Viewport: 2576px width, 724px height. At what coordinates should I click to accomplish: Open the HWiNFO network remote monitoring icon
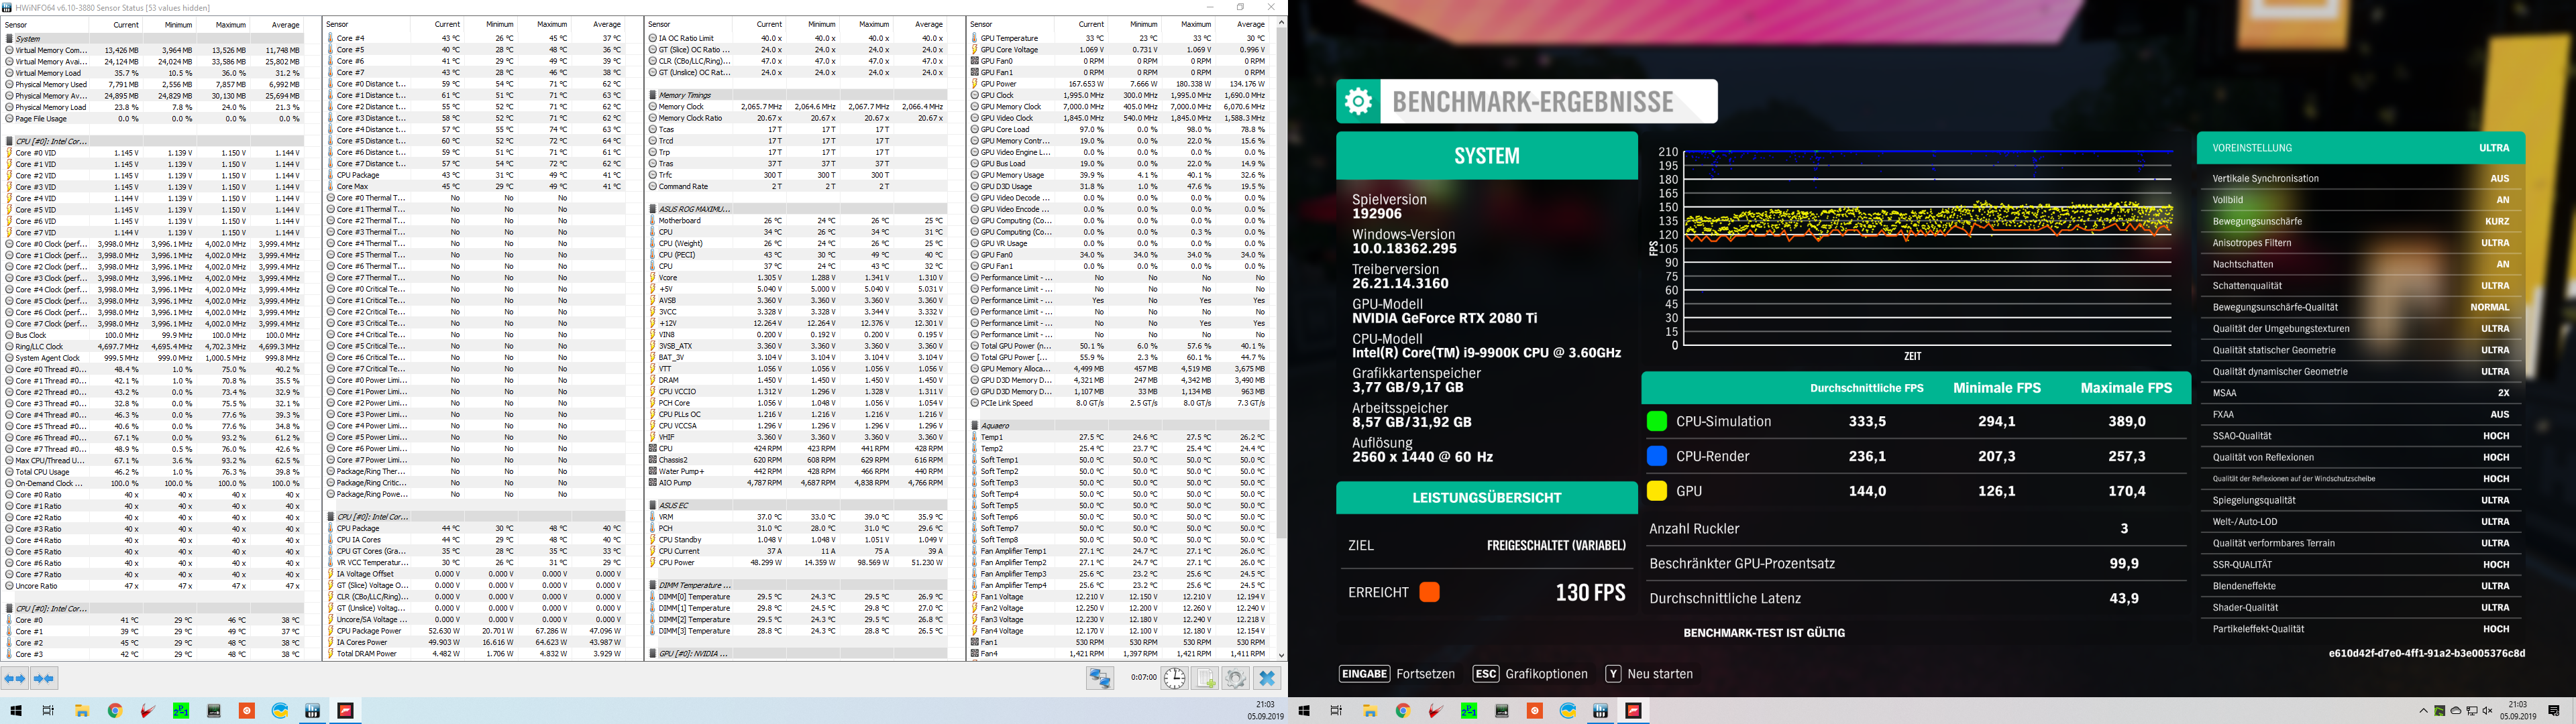(x=1100, y=678)
